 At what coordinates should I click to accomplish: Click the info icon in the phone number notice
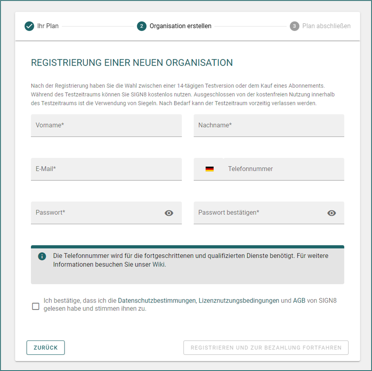[x=42, y=256]
